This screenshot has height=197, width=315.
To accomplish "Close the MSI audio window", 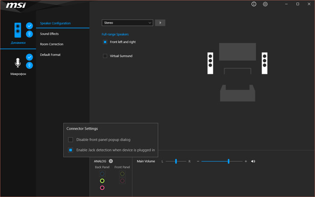I will click(309, 4).
